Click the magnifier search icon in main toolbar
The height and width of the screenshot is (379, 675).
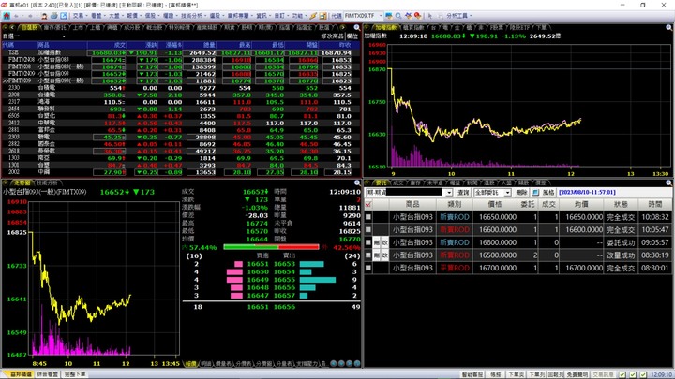(x=398, y=16)
